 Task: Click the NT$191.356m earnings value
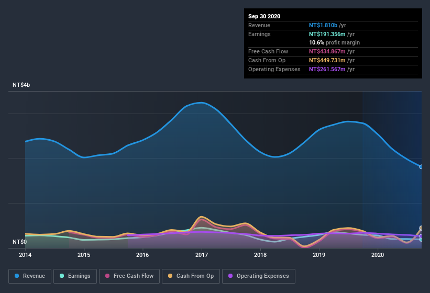(x=327, y=34)
